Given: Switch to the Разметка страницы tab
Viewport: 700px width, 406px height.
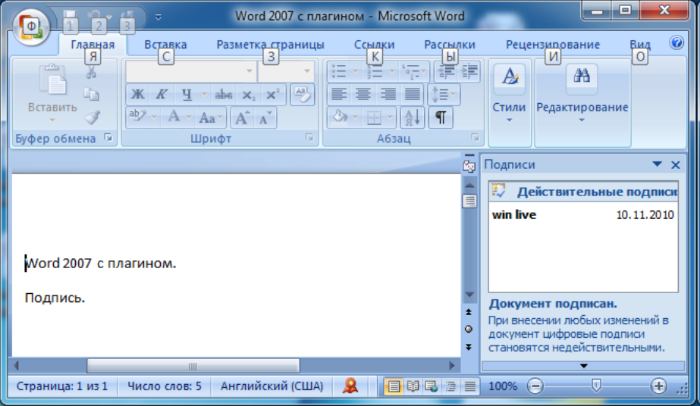Looking at the screenshot, I should (x=270, y=45).
